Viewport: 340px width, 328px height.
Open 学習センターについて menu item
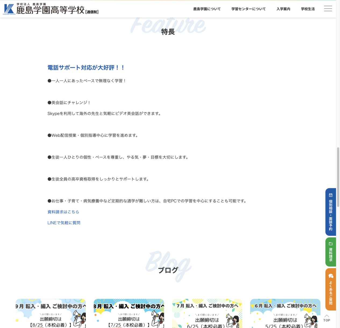pyautogui.click(x=248, y=9)
